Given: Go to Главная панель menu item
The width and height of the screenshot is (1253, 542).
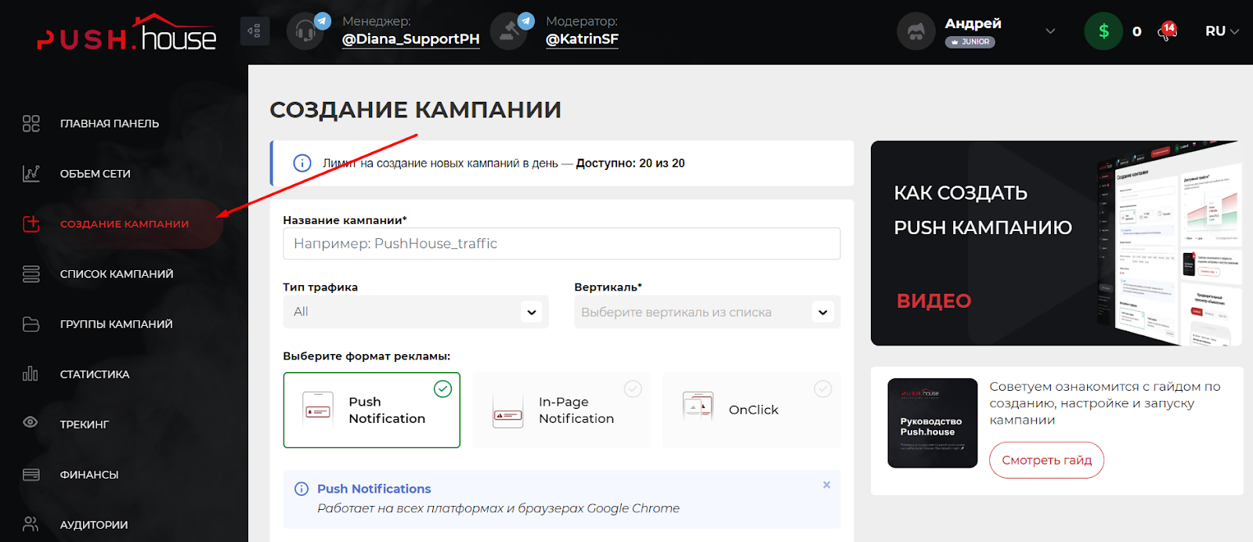Looking at the screenshot, I should point(110,124).
